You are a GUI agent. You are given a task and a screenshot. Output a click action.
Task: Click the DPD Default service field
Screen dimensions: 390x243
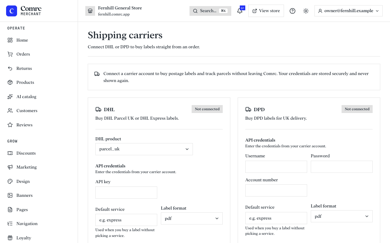[x=276, y=218]
